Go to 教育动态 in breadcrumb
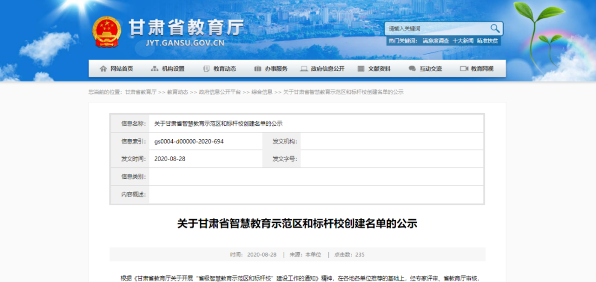The height and width of the screenshot is (282, 596). 178,92
